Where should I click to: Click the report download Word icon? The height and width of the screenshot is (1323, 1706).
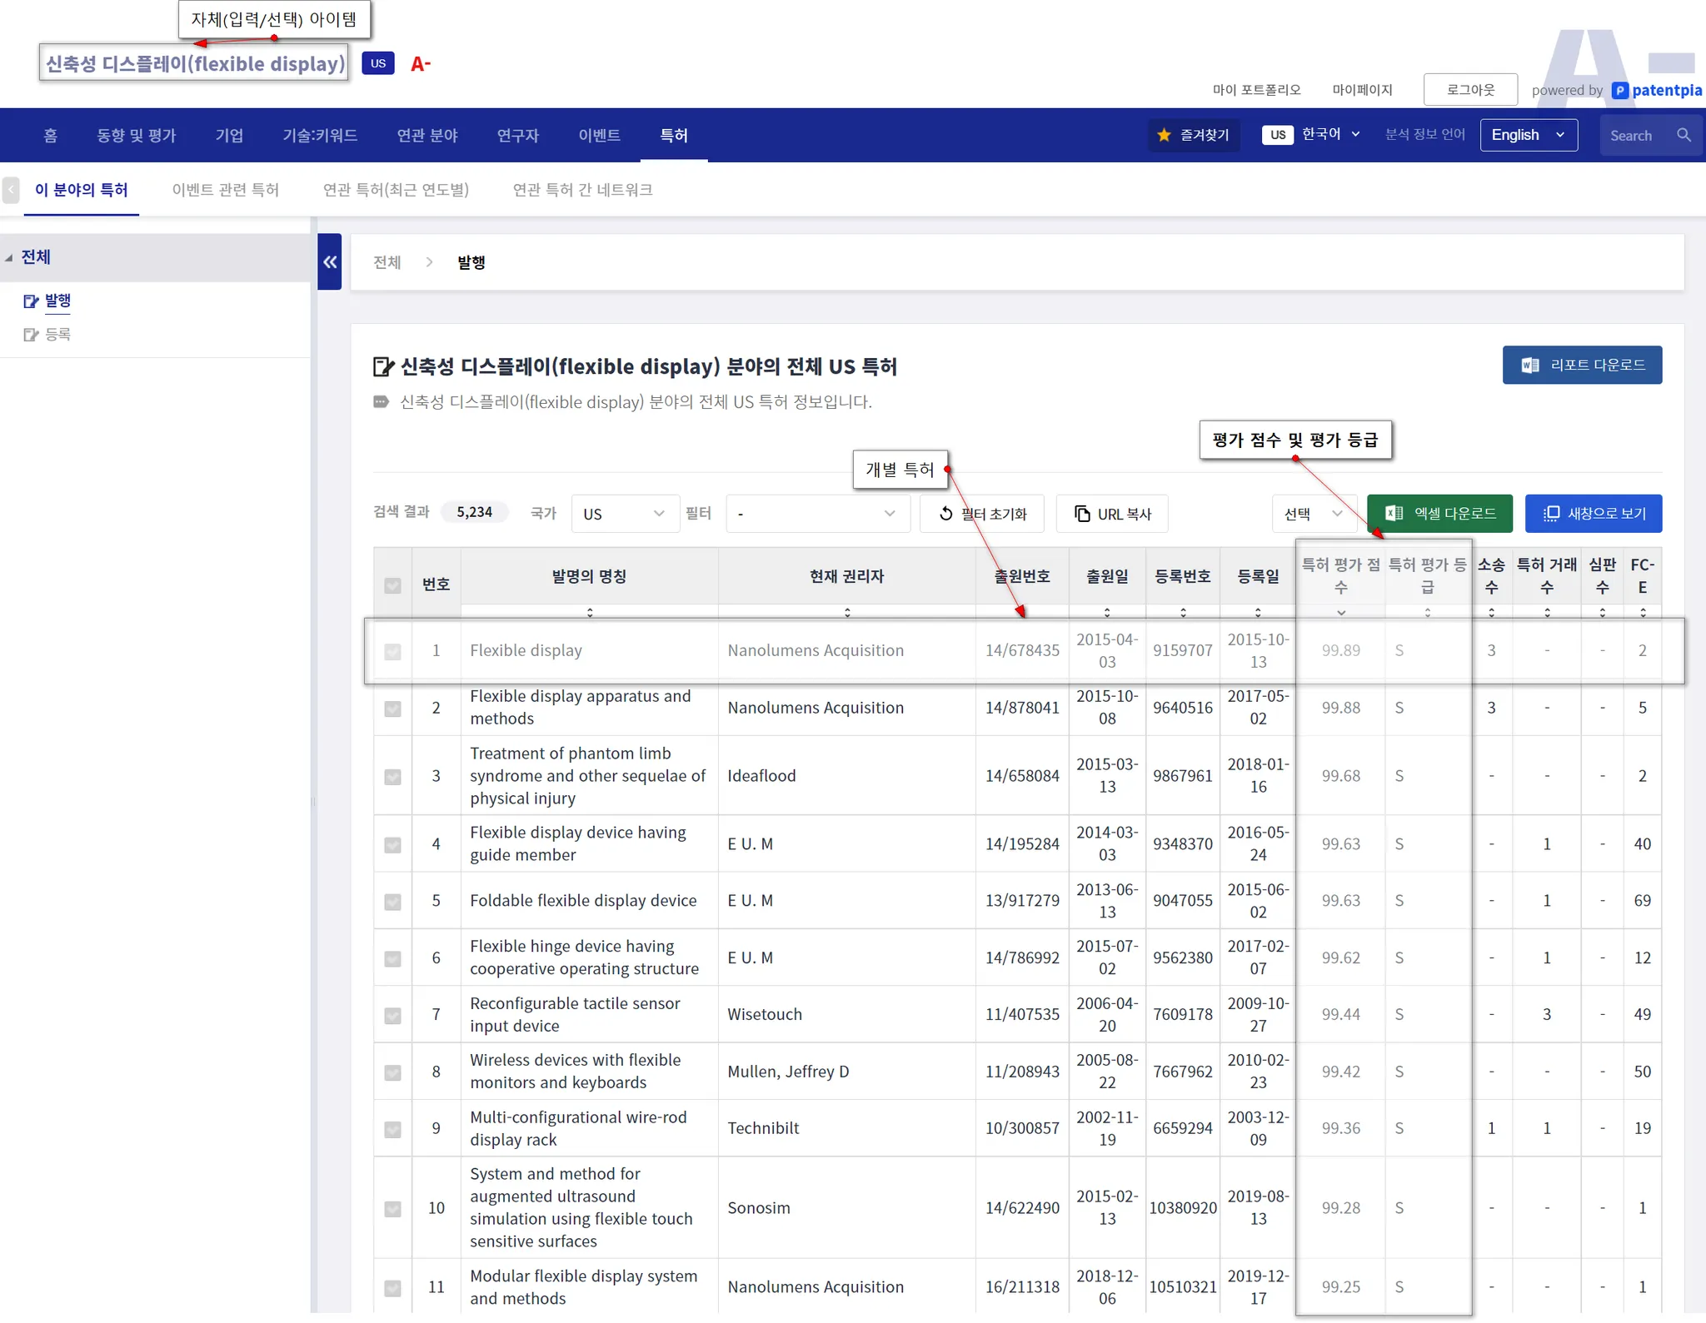coord(1529,366)
